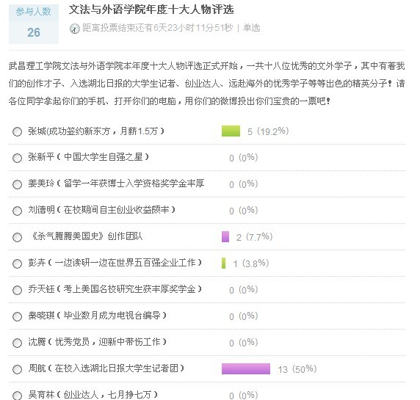Image resolution: width=420 pixels, height=400 pixels.
Task: Choose the 姜美玲 option radio button
Action: coord(17,184)
